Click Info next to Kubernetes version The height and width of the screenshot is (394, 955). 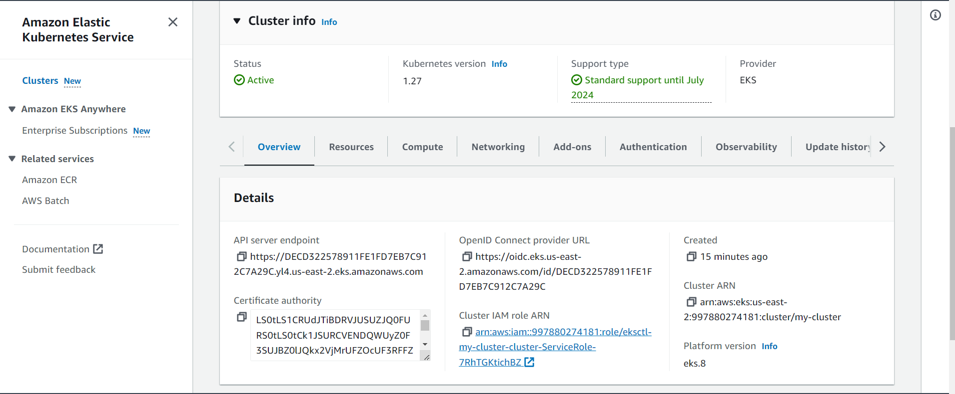tap(499, 64)
